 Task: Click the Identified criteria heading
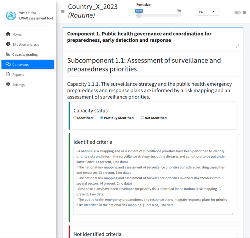[x=93, y=142]
